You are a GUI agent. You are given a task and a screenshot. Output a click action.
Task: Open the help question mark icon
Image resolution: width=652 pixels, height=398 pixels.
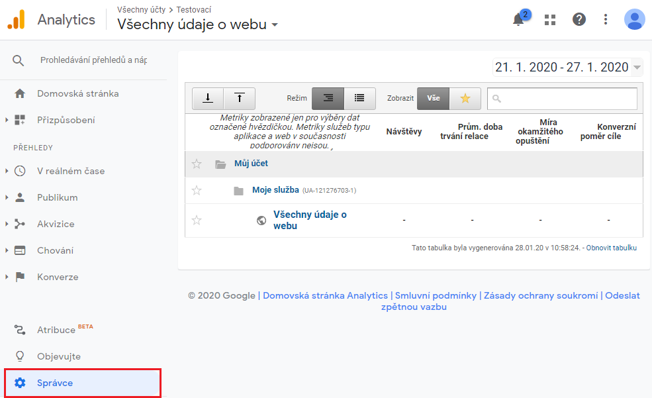[579, 19]
